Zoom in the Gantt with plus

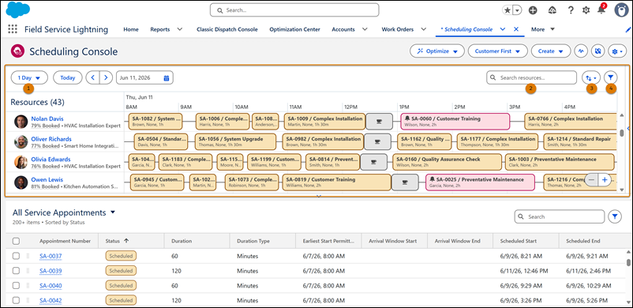tap(605, 180)
